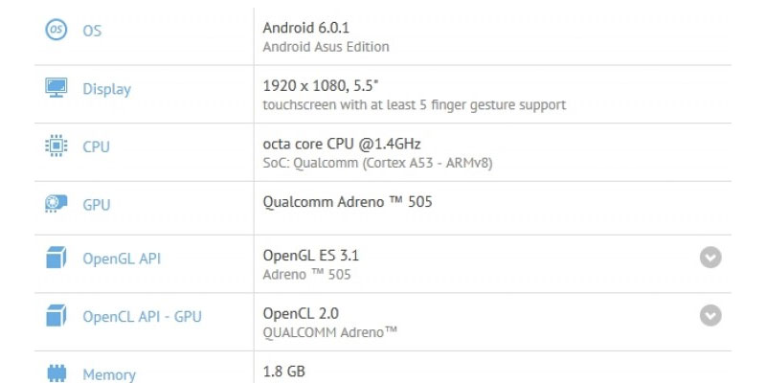Click the OS circle icon
Image resolution: width=766 pixels, height=383 pixels.
[56, 30]
